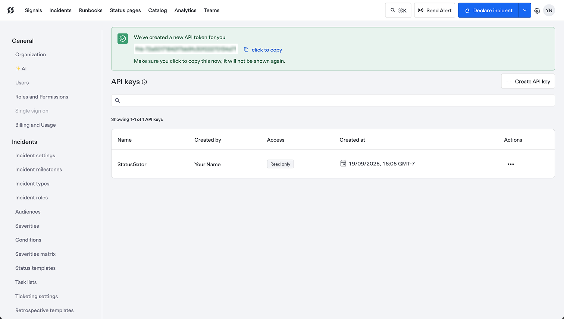This screenshot has width=564, height=319.
Task: Click the Name column header
Action: (x=125, y=140)
